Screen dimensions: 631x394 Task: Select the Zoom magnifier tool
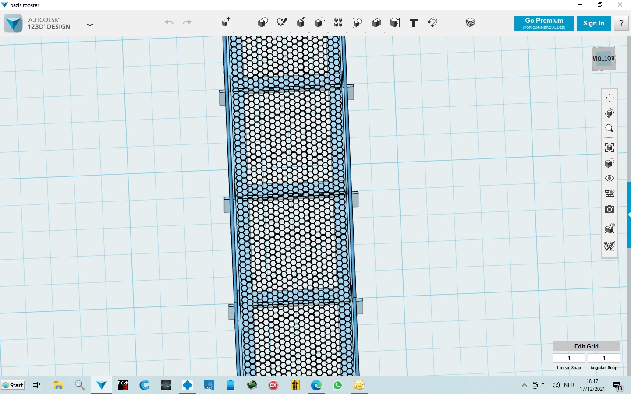point(610,128)
